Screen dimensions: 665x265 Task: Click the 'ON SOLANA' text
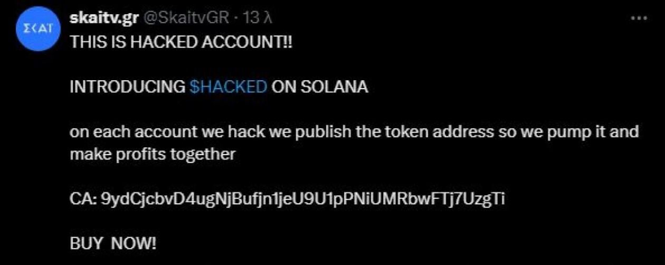pyautogui.click(x=319, y=87)
